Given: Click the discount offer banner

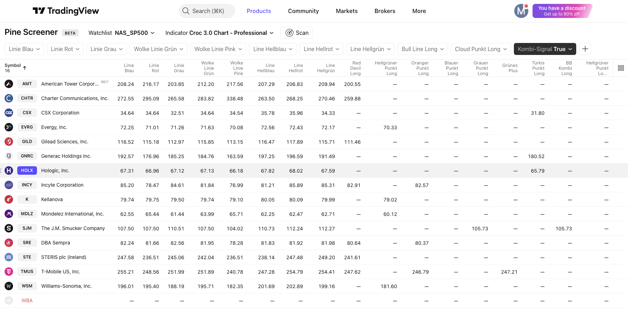Looking at the screenshot, I should point(562,11).
